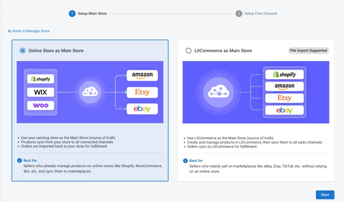
Task: Click the info icon beside left Best for
Action: pos(19,160)
